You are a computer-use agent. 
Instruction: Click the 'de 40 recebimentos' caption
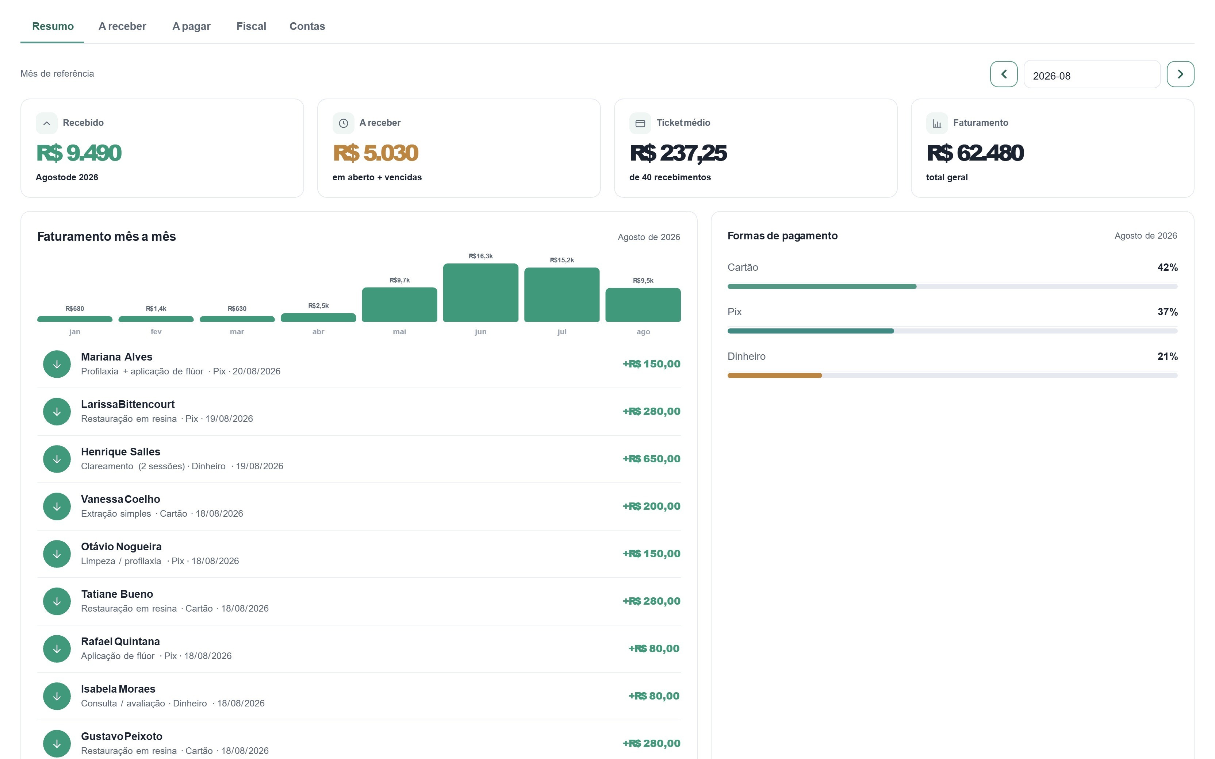[x=670, y=178]
